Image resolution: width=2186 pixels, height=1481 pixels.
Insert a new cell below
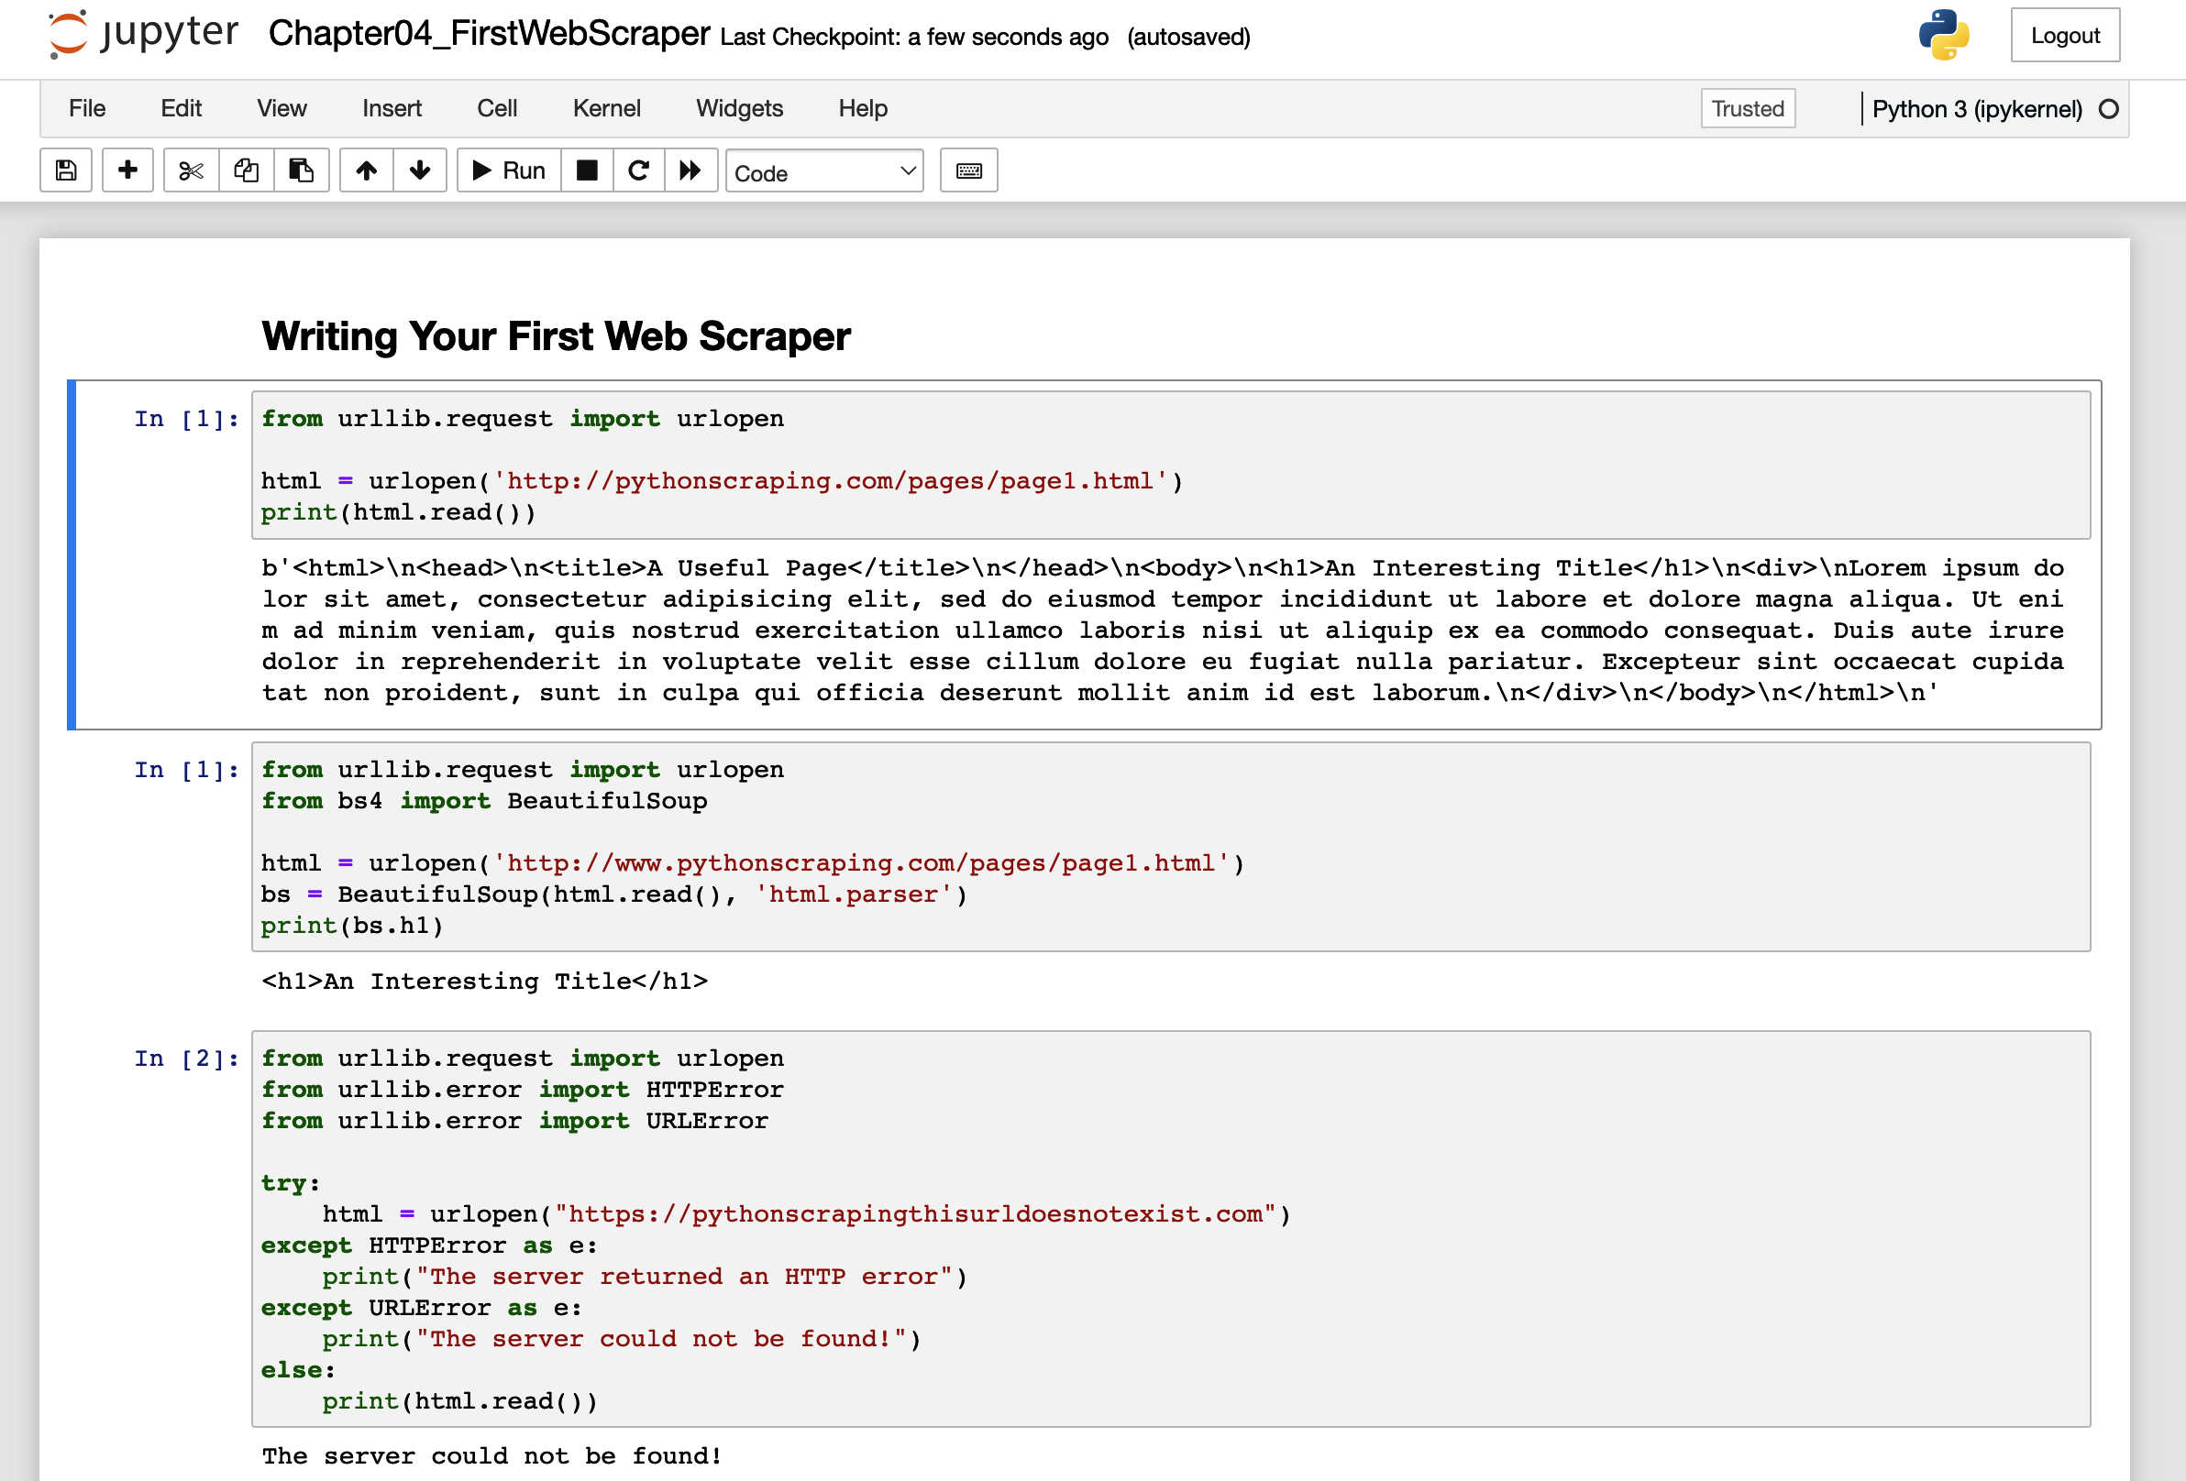click(x=127, y=170)
